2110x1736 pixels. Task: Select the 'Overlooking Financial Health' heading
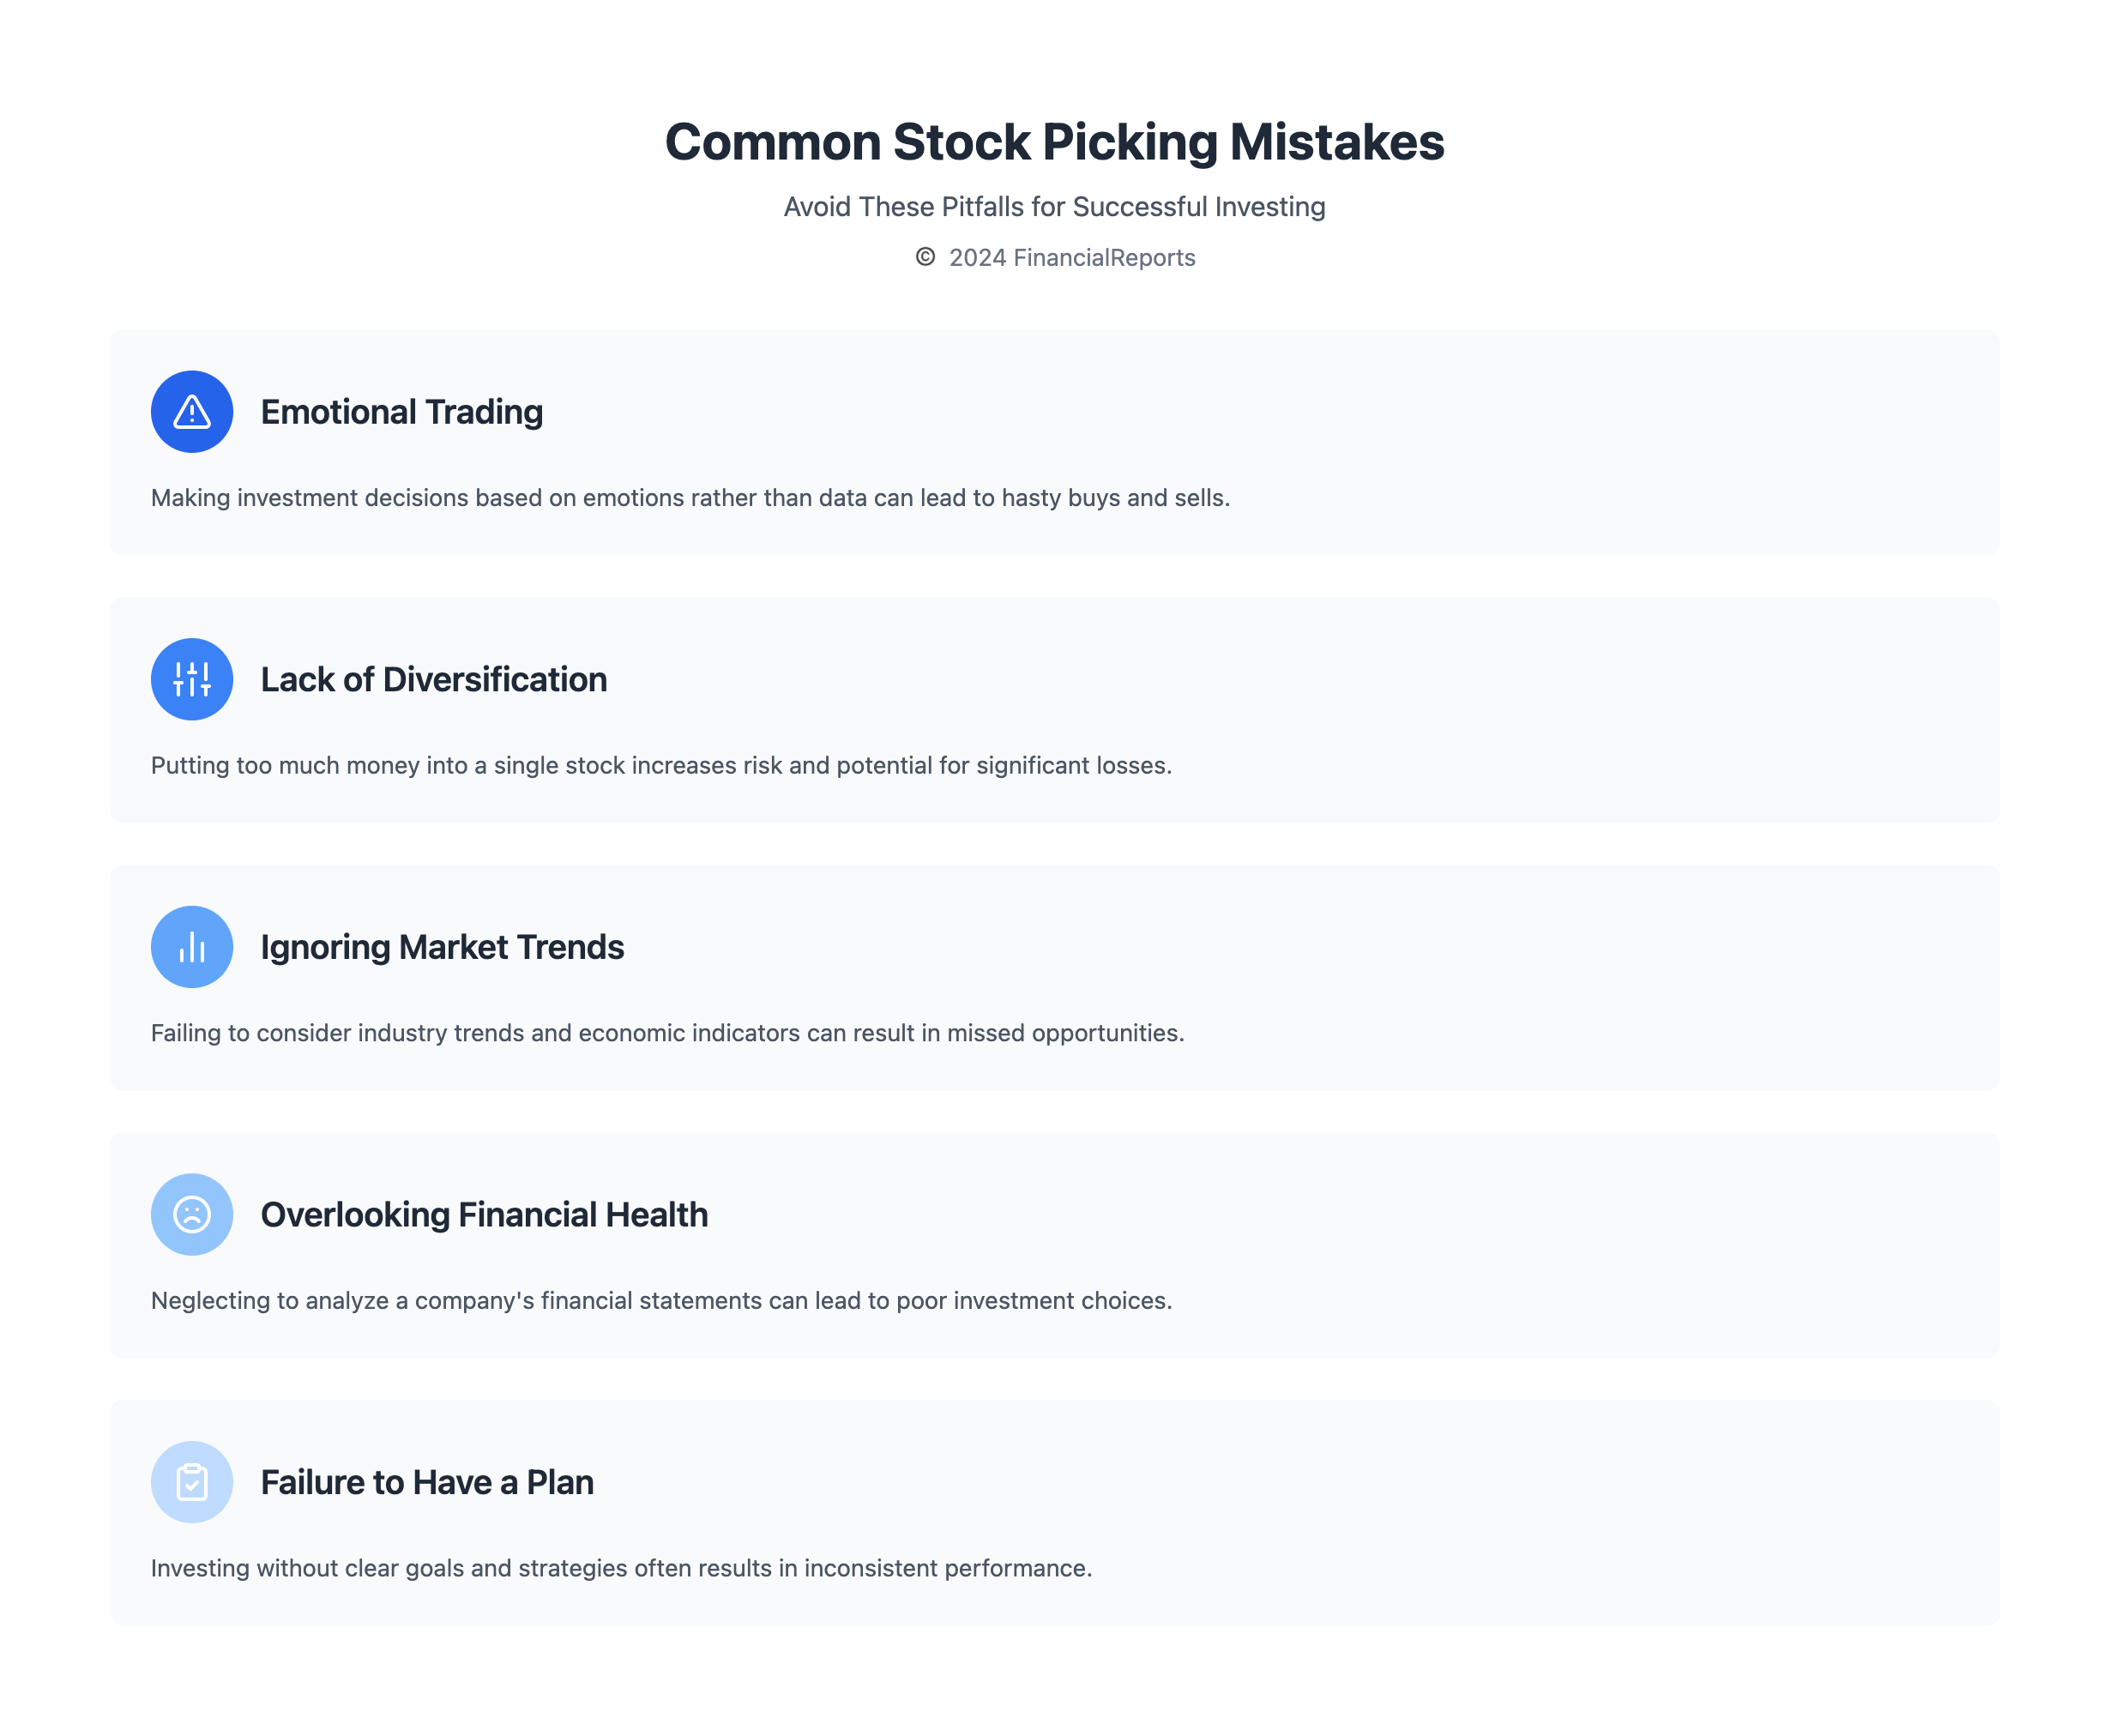pyautogui.click(x=484, y=1214)
